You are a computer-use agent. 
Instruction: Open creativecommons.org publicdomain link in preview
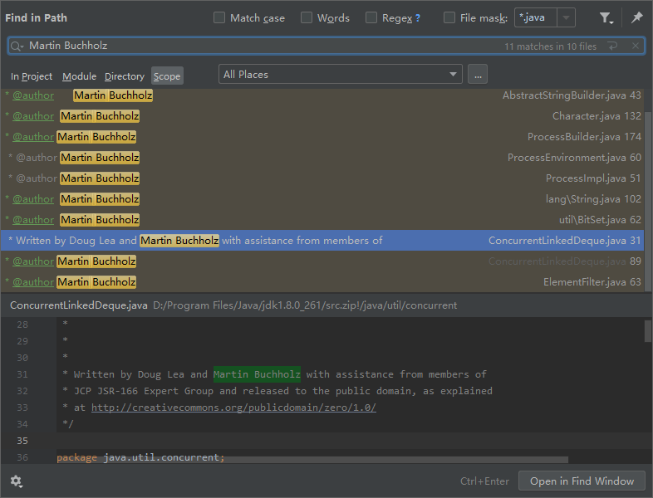point(233,408)
